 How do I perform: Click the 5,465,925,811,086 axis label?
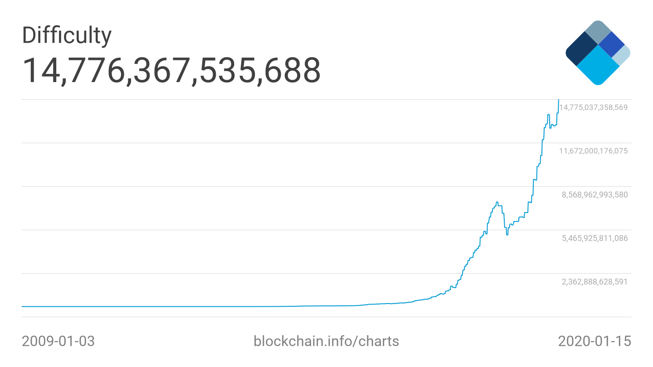tap(595, 238)
